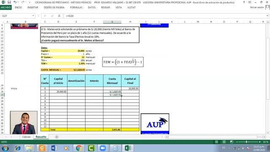
Task: Open the ARCHIVO tab
Action: click(5, 8)
